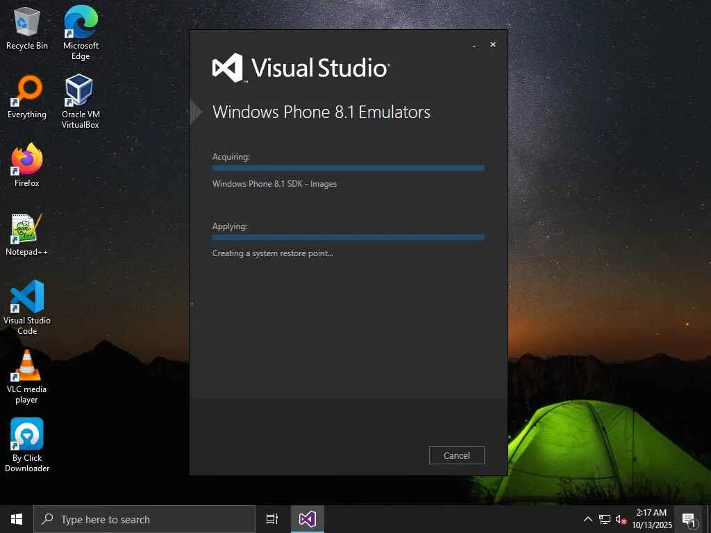Select the Firefox desktop shortcut
This screenshot has height=533, width=711.
click(x=27, y=165)
